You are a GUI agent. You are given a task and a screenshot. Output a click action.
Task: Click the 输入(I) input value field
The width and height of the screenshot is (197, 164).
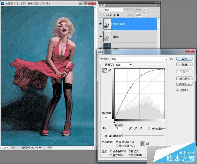[x=118, y=128]
